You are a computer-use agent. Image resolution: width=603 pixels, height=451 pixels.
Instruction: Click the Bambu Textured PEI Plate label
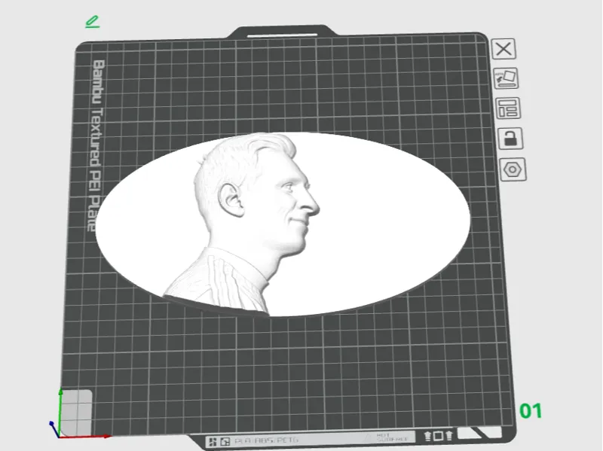[x=97, y=145]
